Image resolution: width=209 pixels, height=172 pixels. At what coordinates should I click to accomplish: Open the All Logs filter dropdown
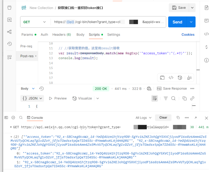point(144,118)
